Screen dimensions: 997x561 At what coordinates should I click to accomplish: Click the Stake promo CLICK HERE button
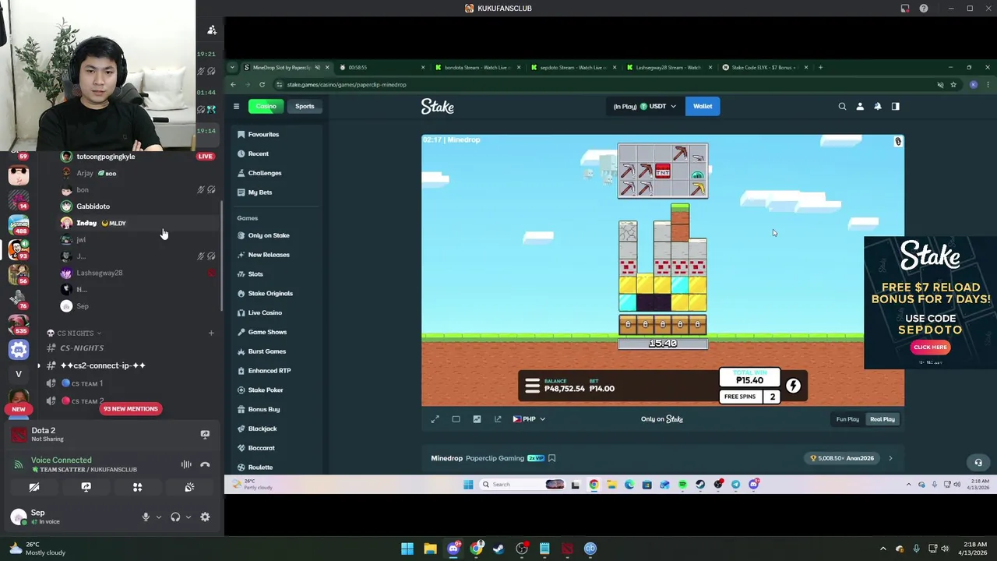[x=930, y=348]
